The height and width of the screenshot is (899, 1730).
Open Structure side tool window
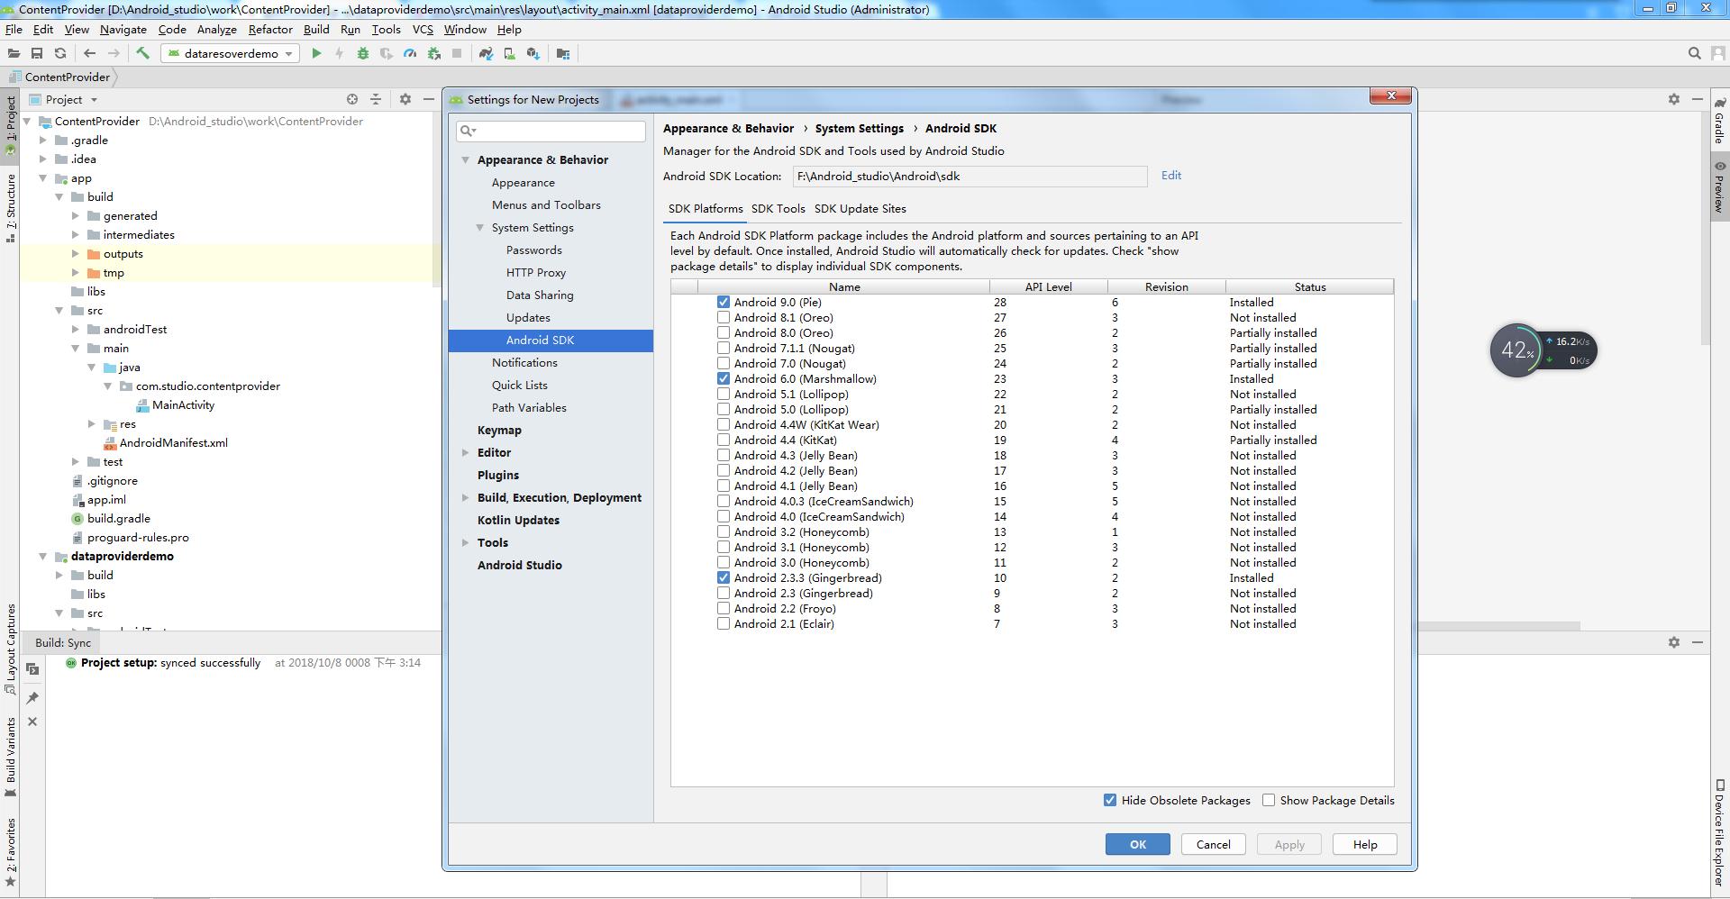[x=11, y=207]
